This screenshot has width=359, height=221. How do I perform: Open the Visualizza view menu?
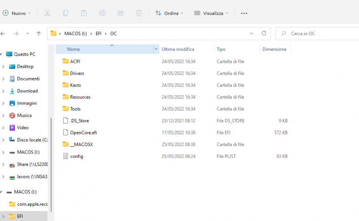211,13
